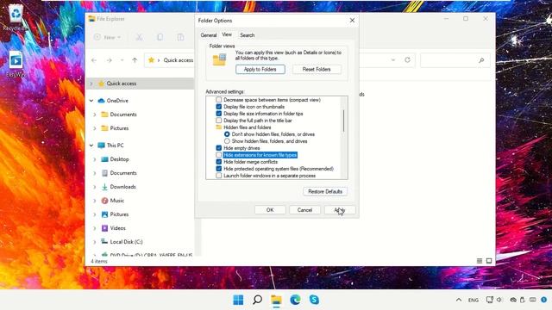Click OK in Folder Options
The image size is (552, 310).
point(270,210)
